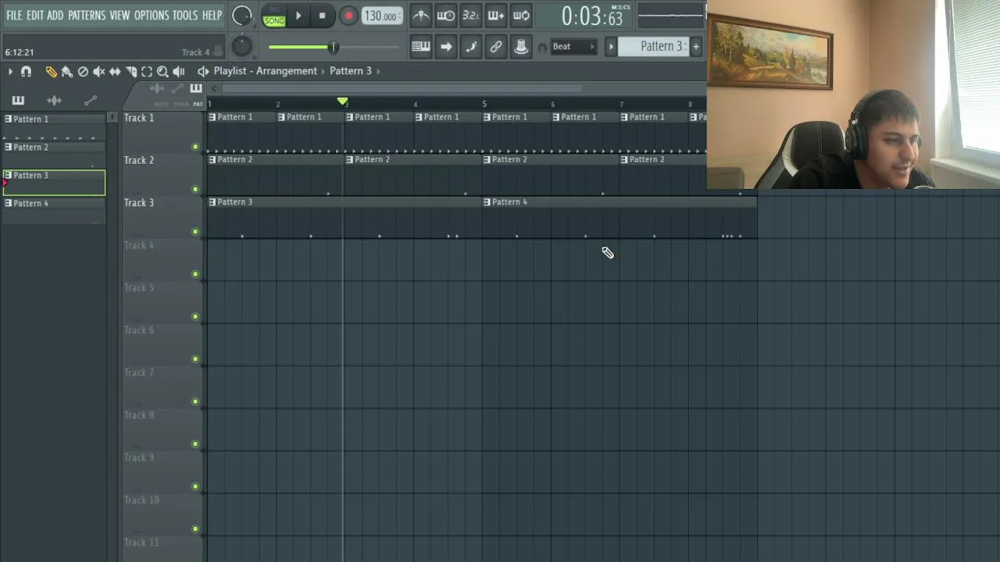
Task: Mute Track 6 with its green LED
Action: click(195, 359)
